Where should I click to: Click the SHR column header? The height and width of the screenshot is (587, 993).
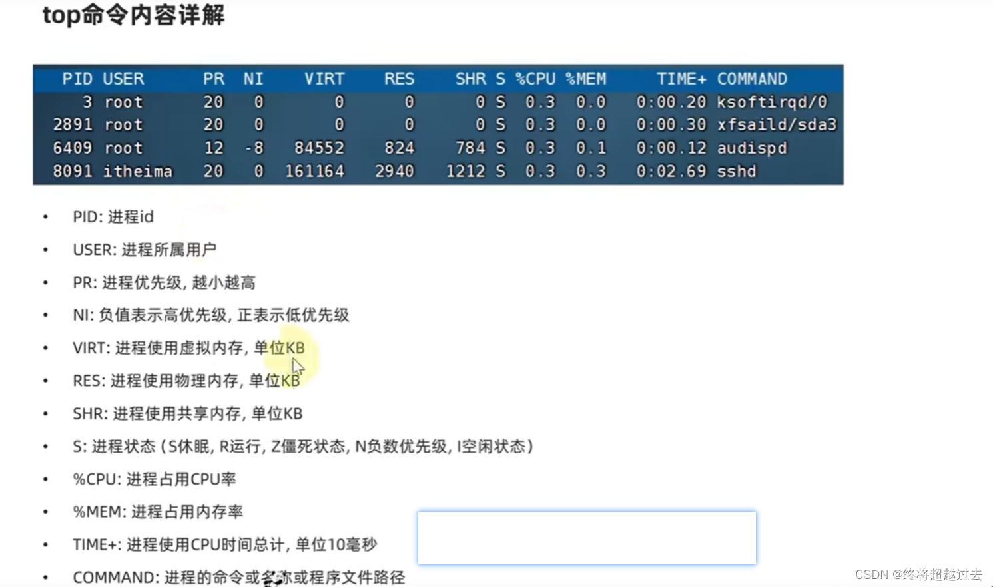click(x=471, y=79)
